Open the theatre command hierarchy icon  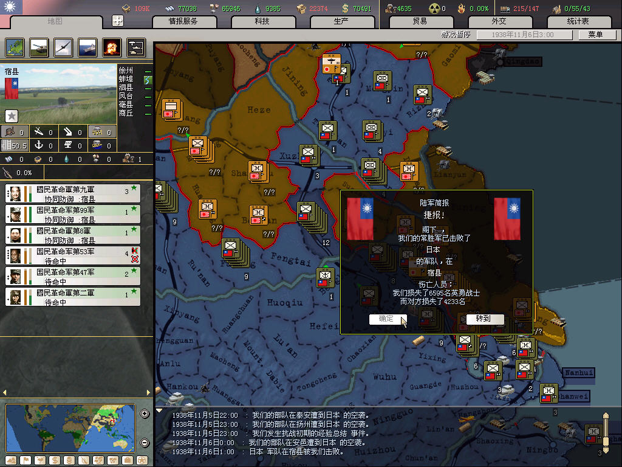click(136, 47)
